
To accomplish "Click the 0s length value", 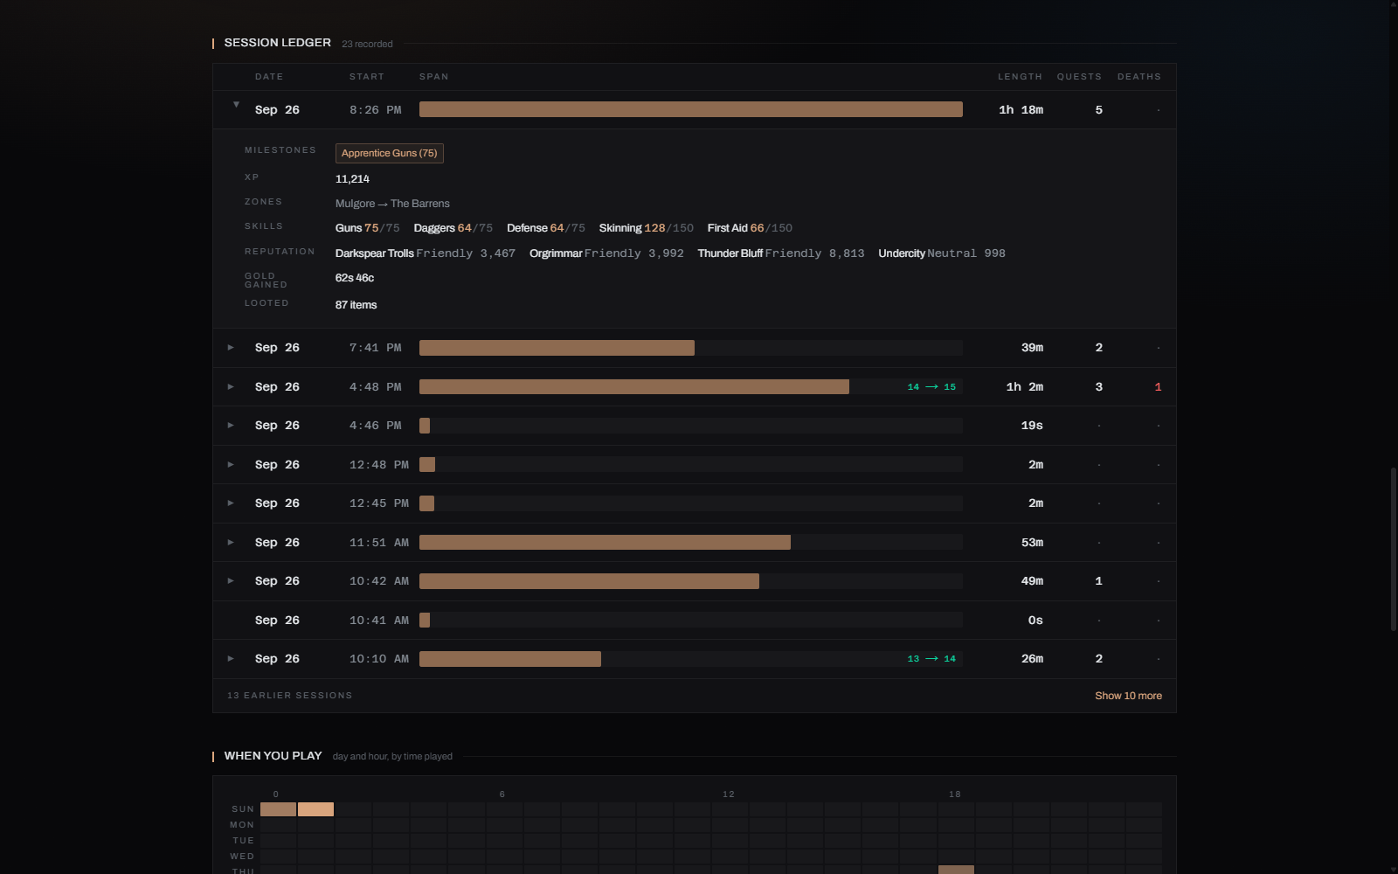I will [x=1035, y=621].
